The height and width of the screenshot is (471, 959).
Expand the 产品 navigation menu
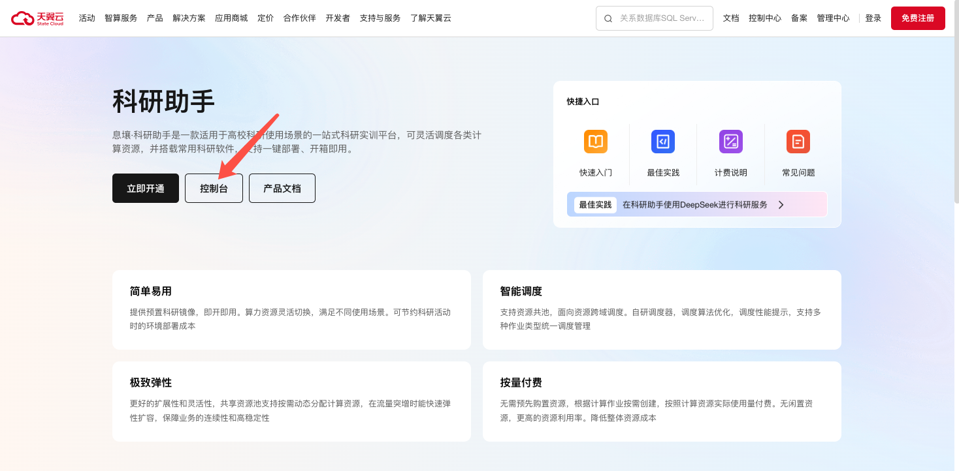tap(155, 18)
